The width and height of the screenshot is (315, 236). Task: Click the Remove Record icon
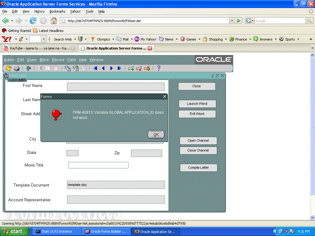click(139, 69)
